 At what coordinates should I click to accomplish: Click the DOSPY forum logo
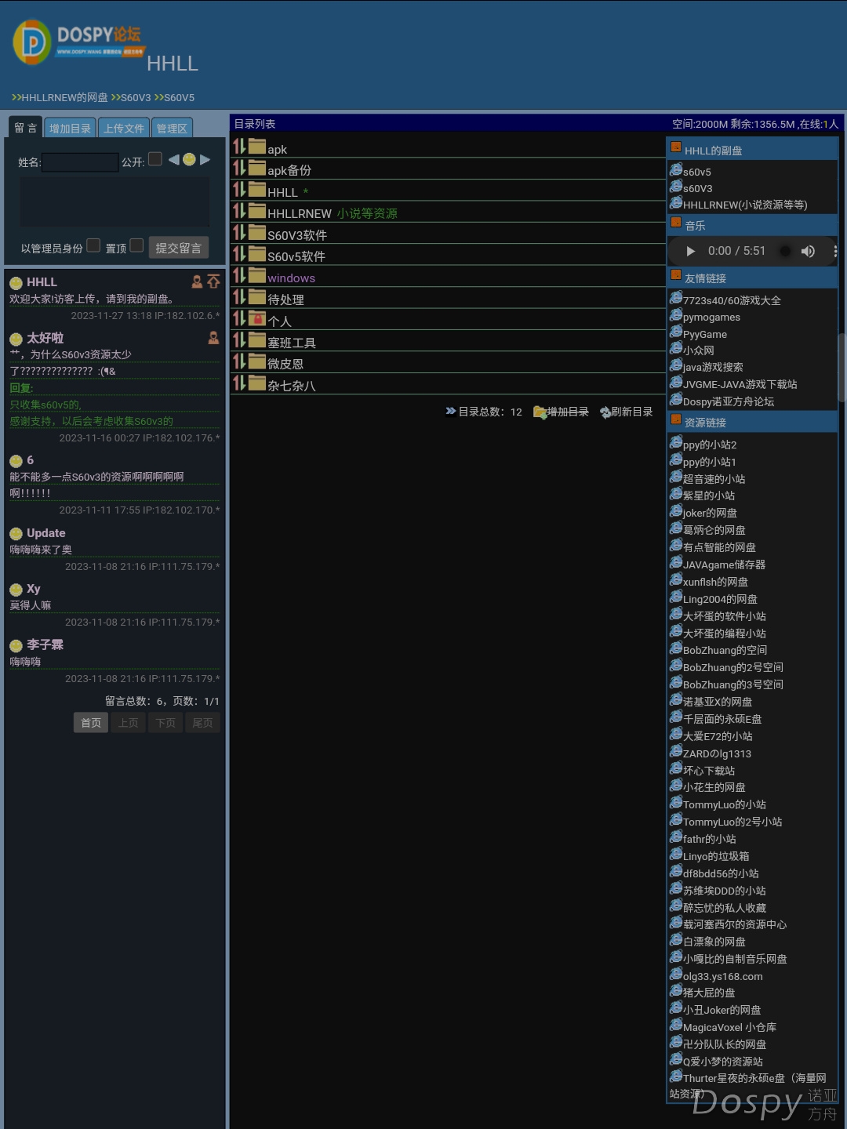click(x=78, y=42)
